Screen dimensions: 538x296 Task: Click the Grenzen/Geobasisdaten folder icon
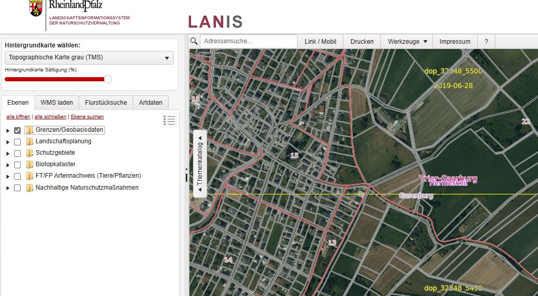click(x=30, y=130)
